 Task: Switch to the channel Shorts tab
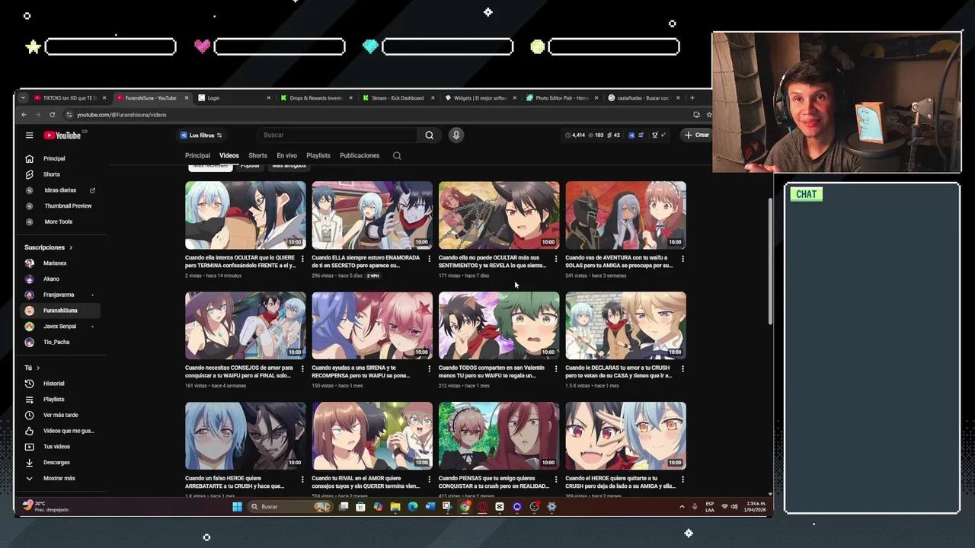coord(257,155)
